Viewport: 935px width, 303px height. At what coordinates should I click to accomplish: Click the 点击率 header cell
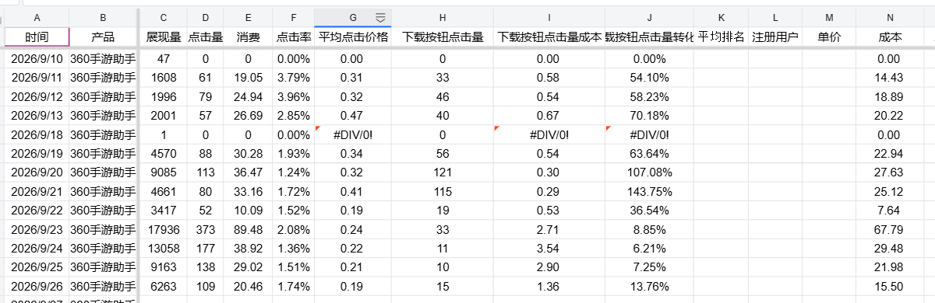(294, 37)
